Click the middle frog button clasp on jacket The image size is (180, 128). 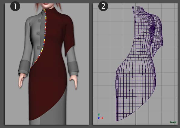(39, 34)
